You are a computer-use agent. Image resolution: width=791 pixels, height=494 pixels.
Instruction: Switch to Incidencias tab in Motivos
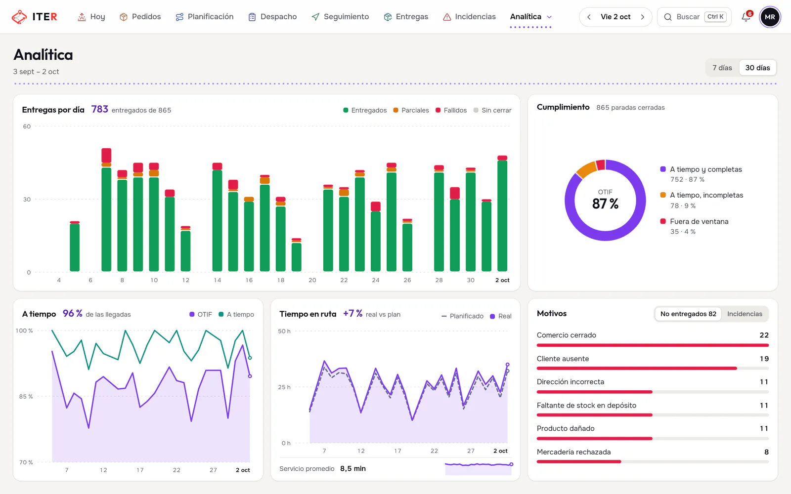(x=745, y=314)
